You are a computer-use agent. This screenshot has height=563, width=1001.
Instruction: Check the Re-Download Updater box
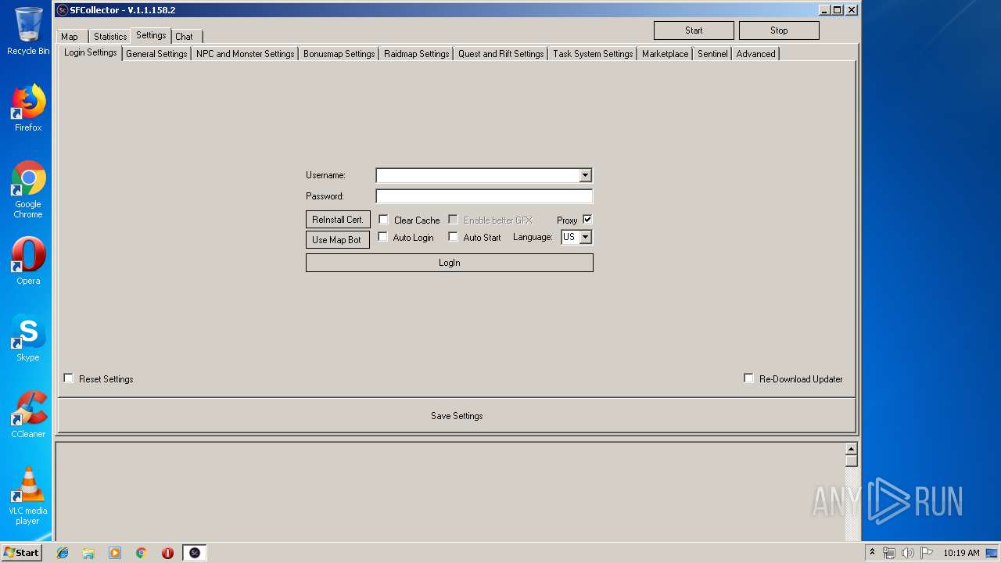(x=748, y=378)
